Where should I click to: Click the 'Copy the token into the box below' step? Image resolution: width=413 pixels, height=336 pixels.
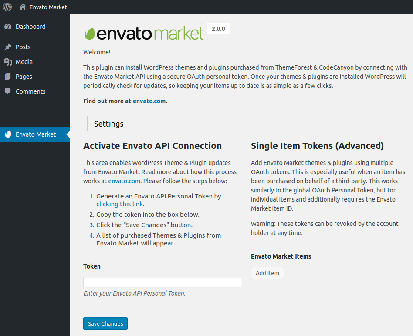pos(148,215)
